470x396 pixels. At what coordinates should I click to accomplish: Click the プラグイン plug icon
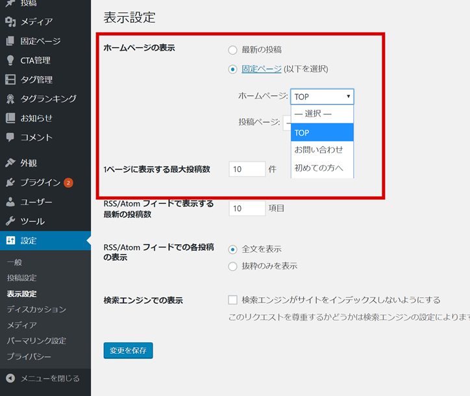[x=10, y=182]
